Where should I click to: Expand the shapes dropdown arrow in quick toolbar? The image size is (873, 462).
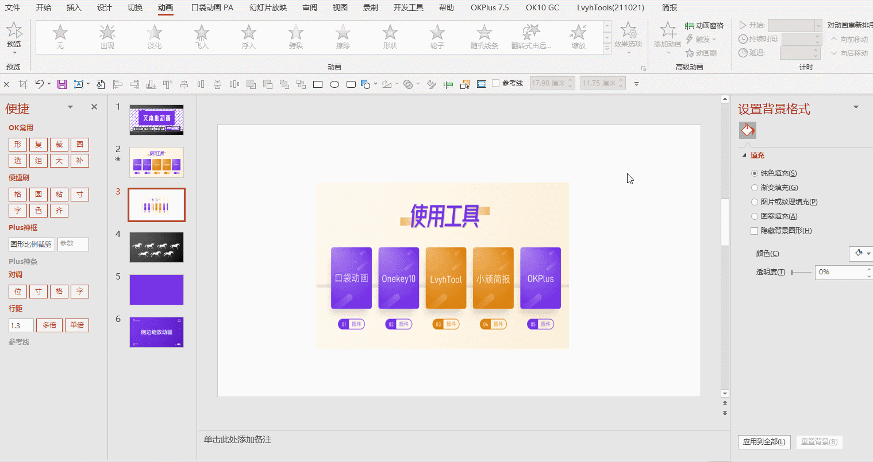376,84
